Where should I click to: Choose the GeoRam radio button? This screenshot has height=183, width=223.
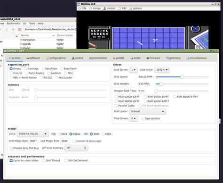coord(48,73)
